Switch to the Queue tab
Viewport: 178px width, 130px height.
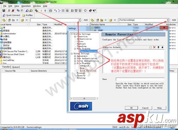[16, 67]
